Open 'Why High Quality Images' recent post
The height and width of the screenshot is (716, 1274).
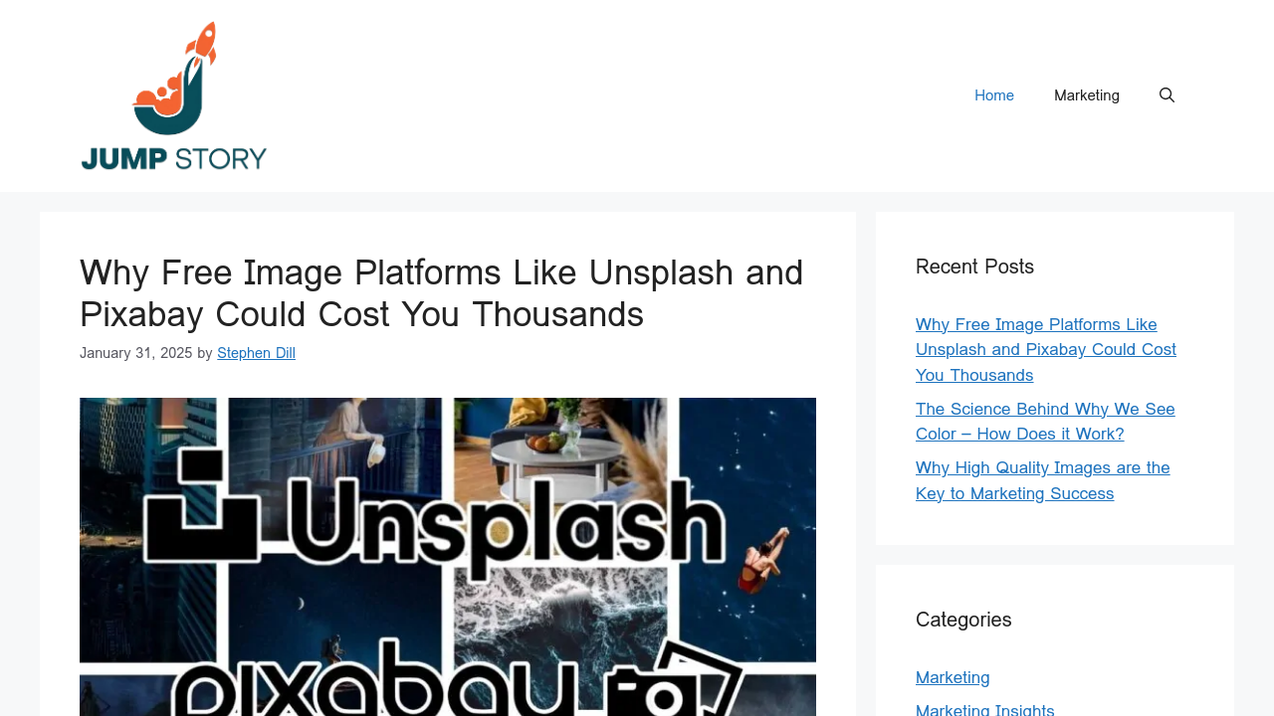point(1042,480)
